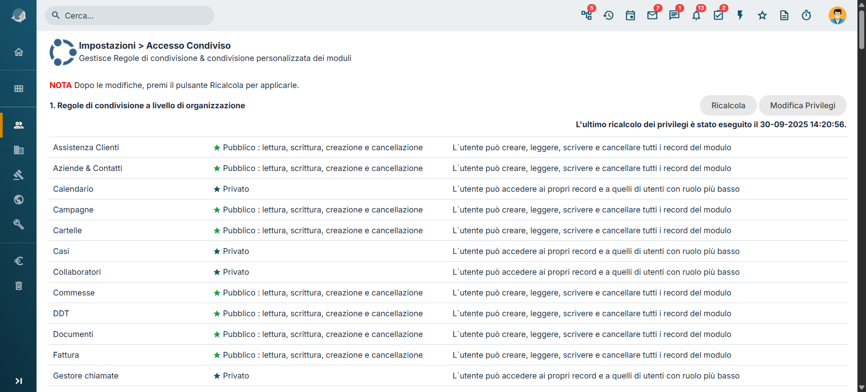The height and width of the screenshot is (392, 866).
Task: Select the Cartelle row name
Action: coord(68,231)
